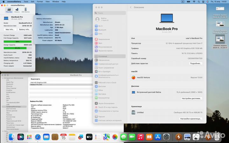
Task: Select NVMExpress in System Information tree
Action: coord(11,92)
